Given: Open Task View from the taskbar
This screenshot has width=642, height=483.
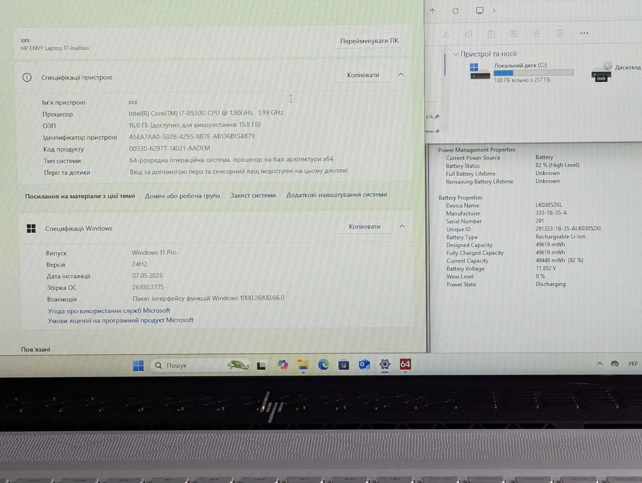Looking at the screenshot, I should (261, 366).
